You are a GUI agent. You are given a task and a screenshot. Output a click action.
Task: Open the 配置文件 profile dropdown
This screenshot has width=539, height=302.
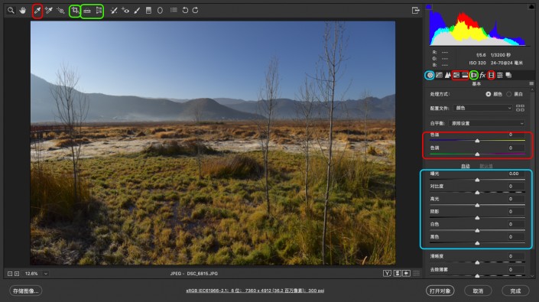(483, 108)
